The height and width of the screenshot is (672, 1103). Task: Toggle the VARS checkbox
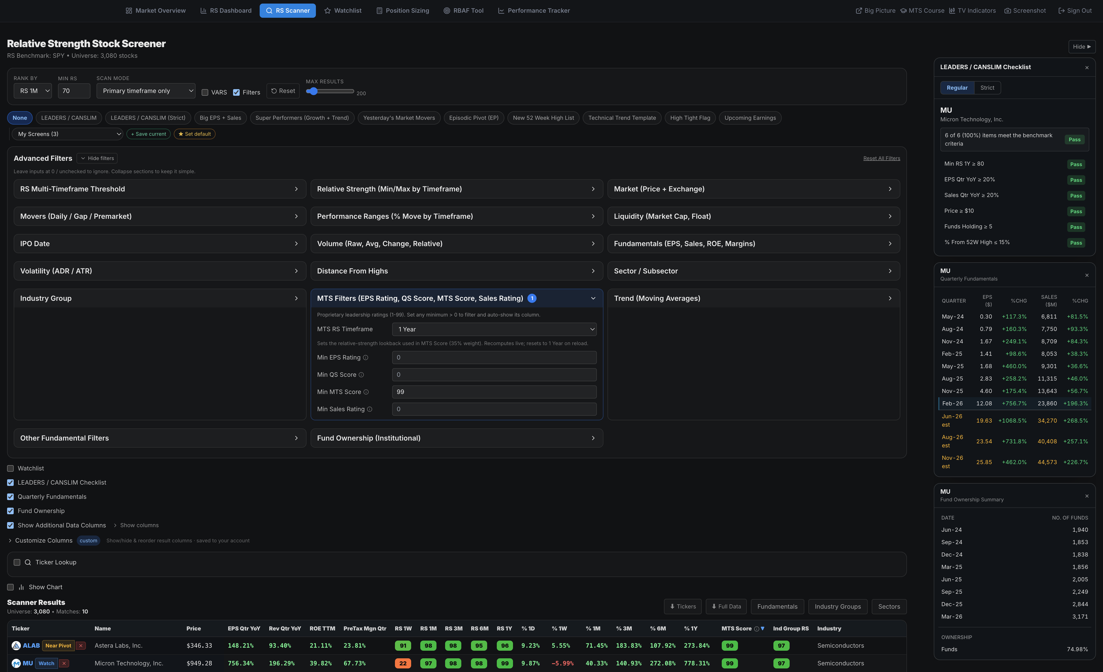pos(205,92)
